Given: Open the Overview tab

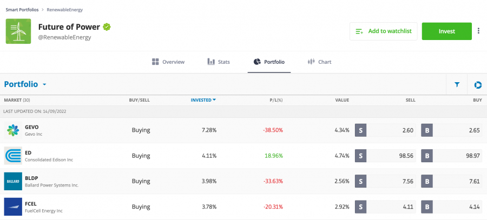Looking at the screenshot, I should coord(168,62).
